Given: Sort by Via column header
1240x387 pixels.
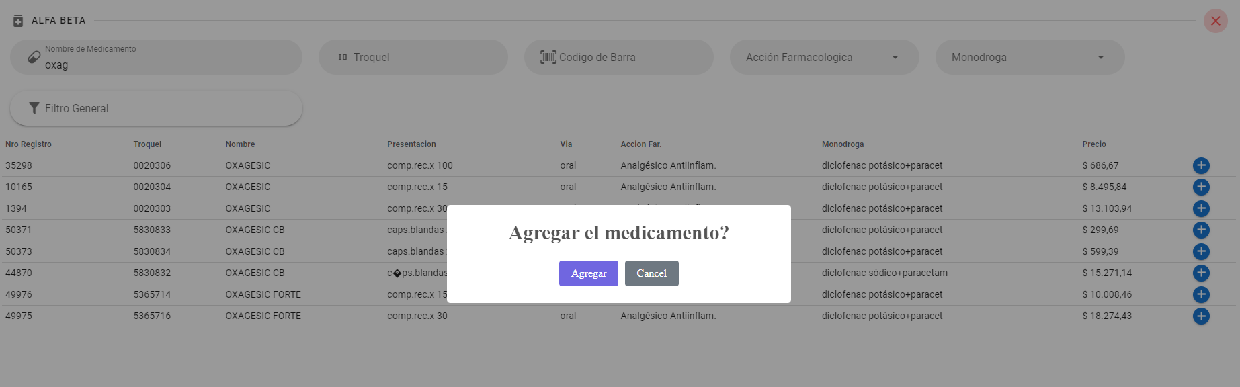Looking at the screenshot, I should click(x=566, y=144).
